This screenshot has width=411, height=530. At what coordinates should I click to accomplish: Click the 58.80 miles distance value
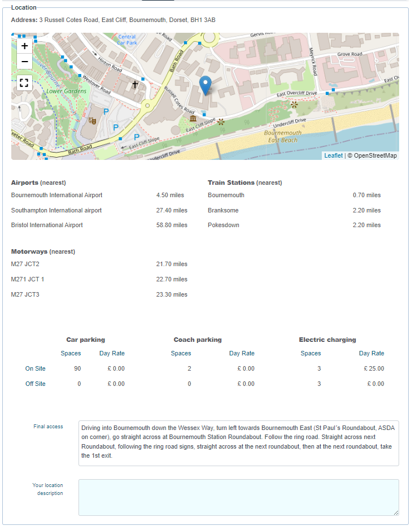tap(172, 225)
